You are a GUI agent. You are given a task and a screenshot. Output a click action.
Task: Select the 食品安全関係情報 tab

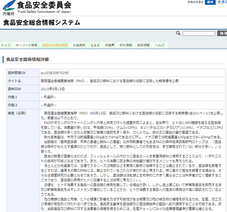(55, 45)
